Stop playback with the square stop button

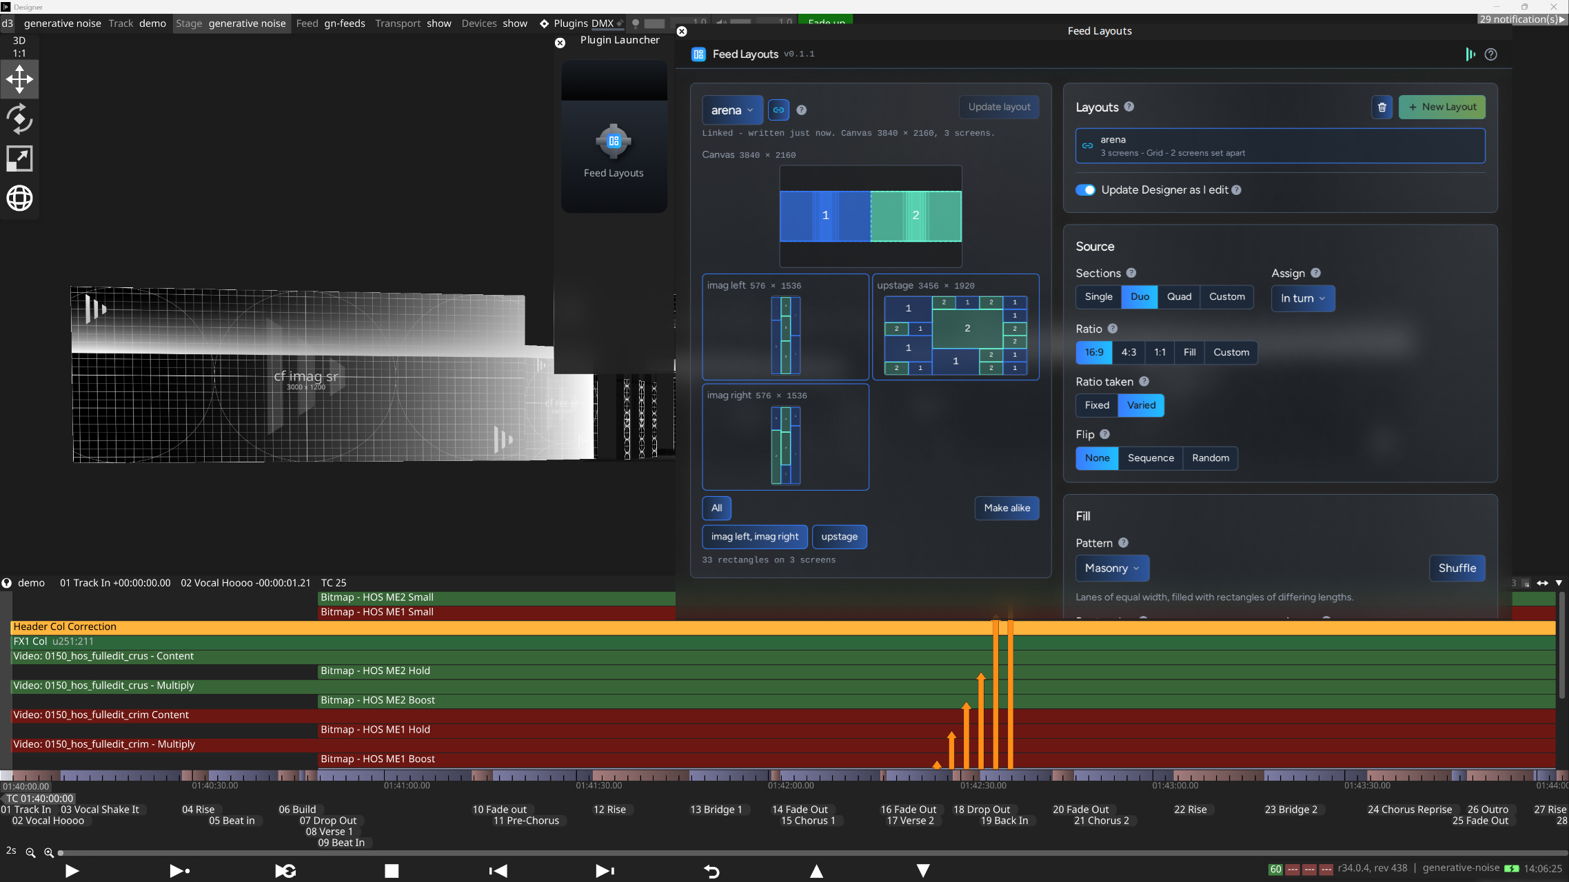[392, 871]
